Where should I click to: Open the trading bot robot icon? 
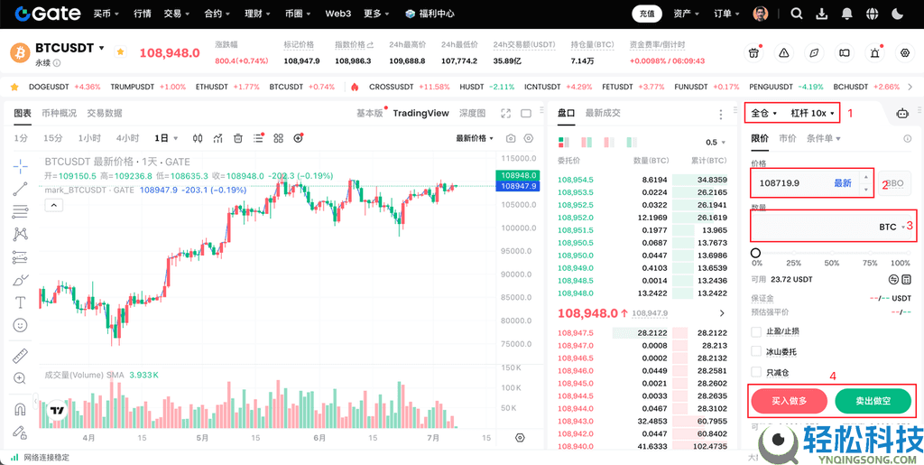(x=902, y=114)
